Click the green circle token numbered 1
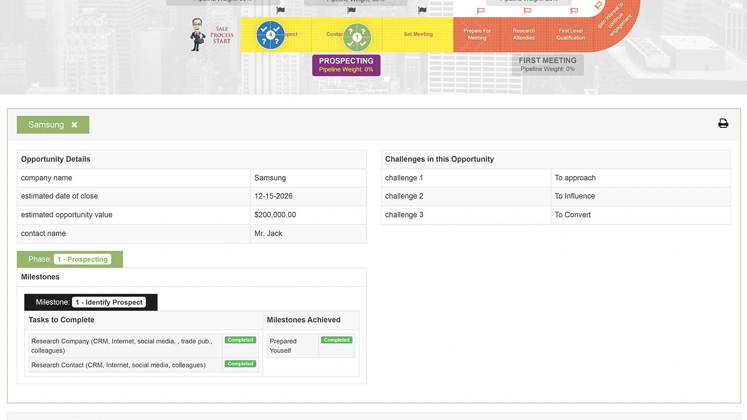Screen dimensions: 747x420 point(357,37)
